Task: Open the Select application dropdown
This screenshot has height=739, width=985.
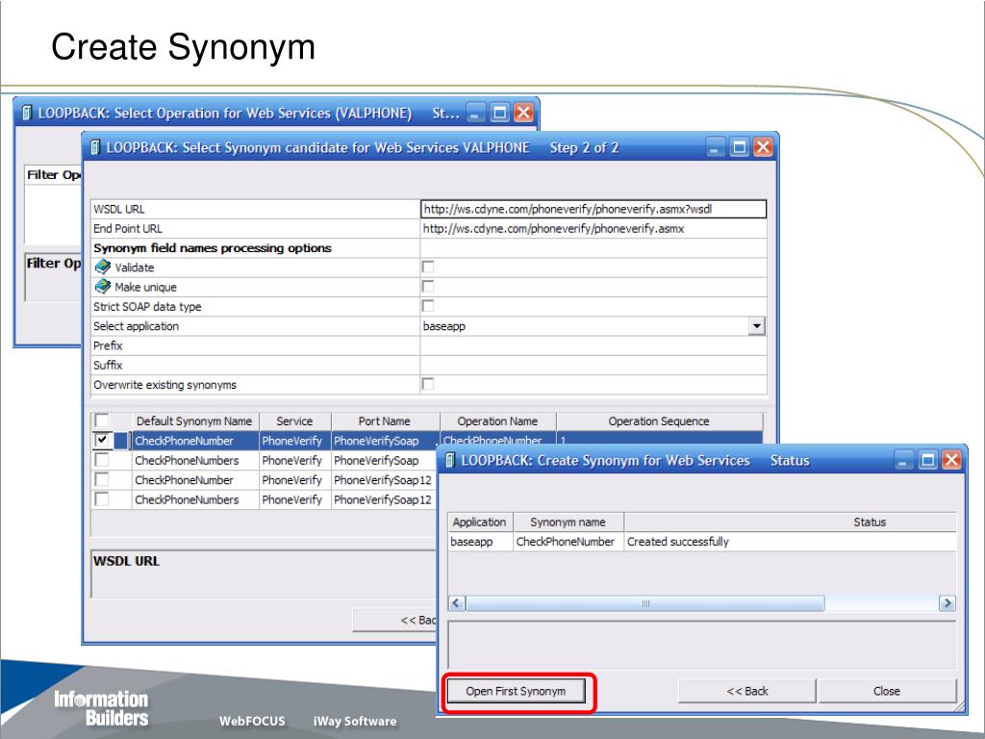Action: pyautogui.click(x=756, y=326)
